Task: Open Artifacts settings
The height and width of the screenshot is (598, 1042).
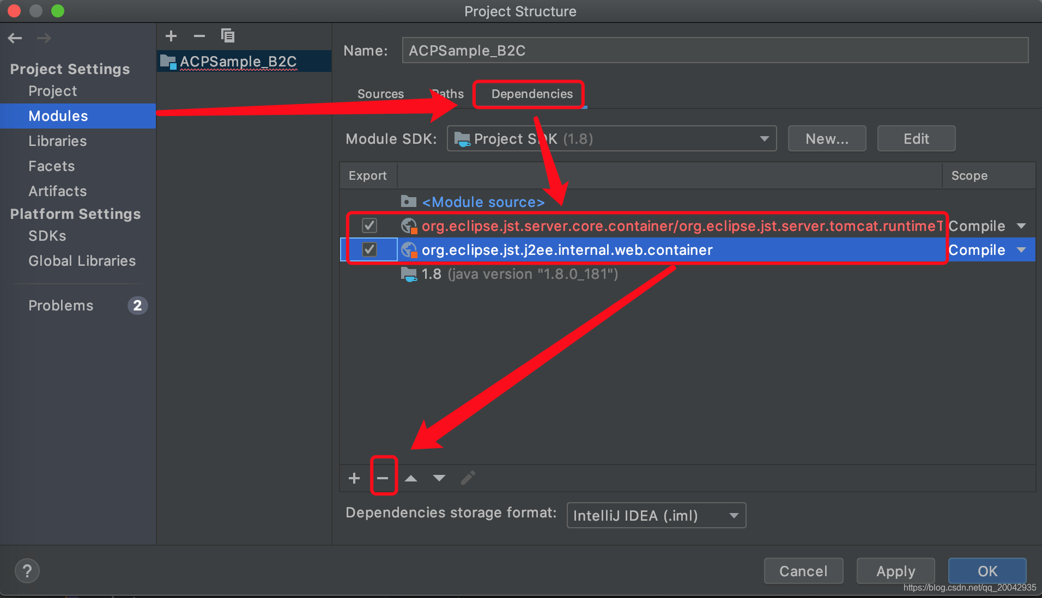Action: coord(58,191)
